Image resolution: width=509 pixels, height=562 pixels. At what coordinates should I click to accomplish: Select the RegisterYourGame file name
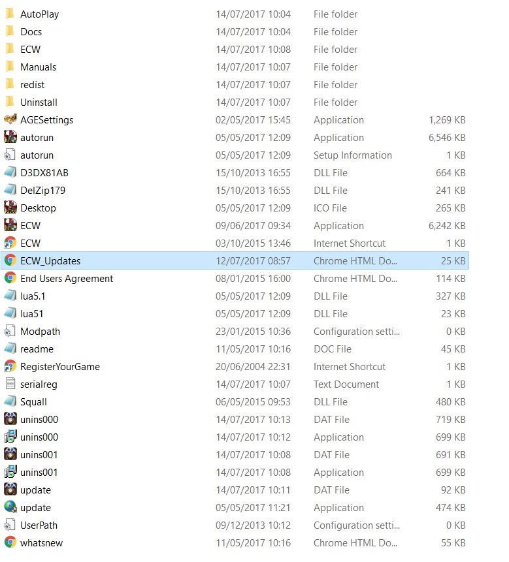tap(60, 367)
